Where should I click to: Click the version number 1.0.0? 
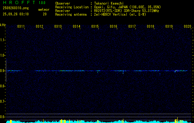pos(42,3)
